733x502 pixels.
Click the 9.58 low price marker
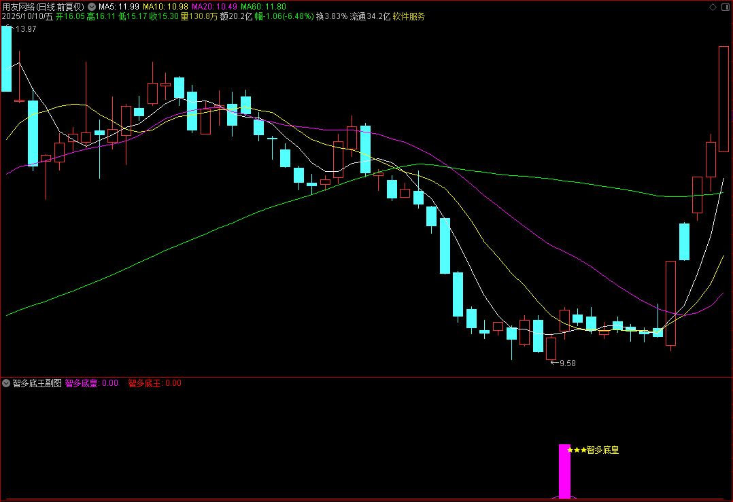(x=567, y=363)
